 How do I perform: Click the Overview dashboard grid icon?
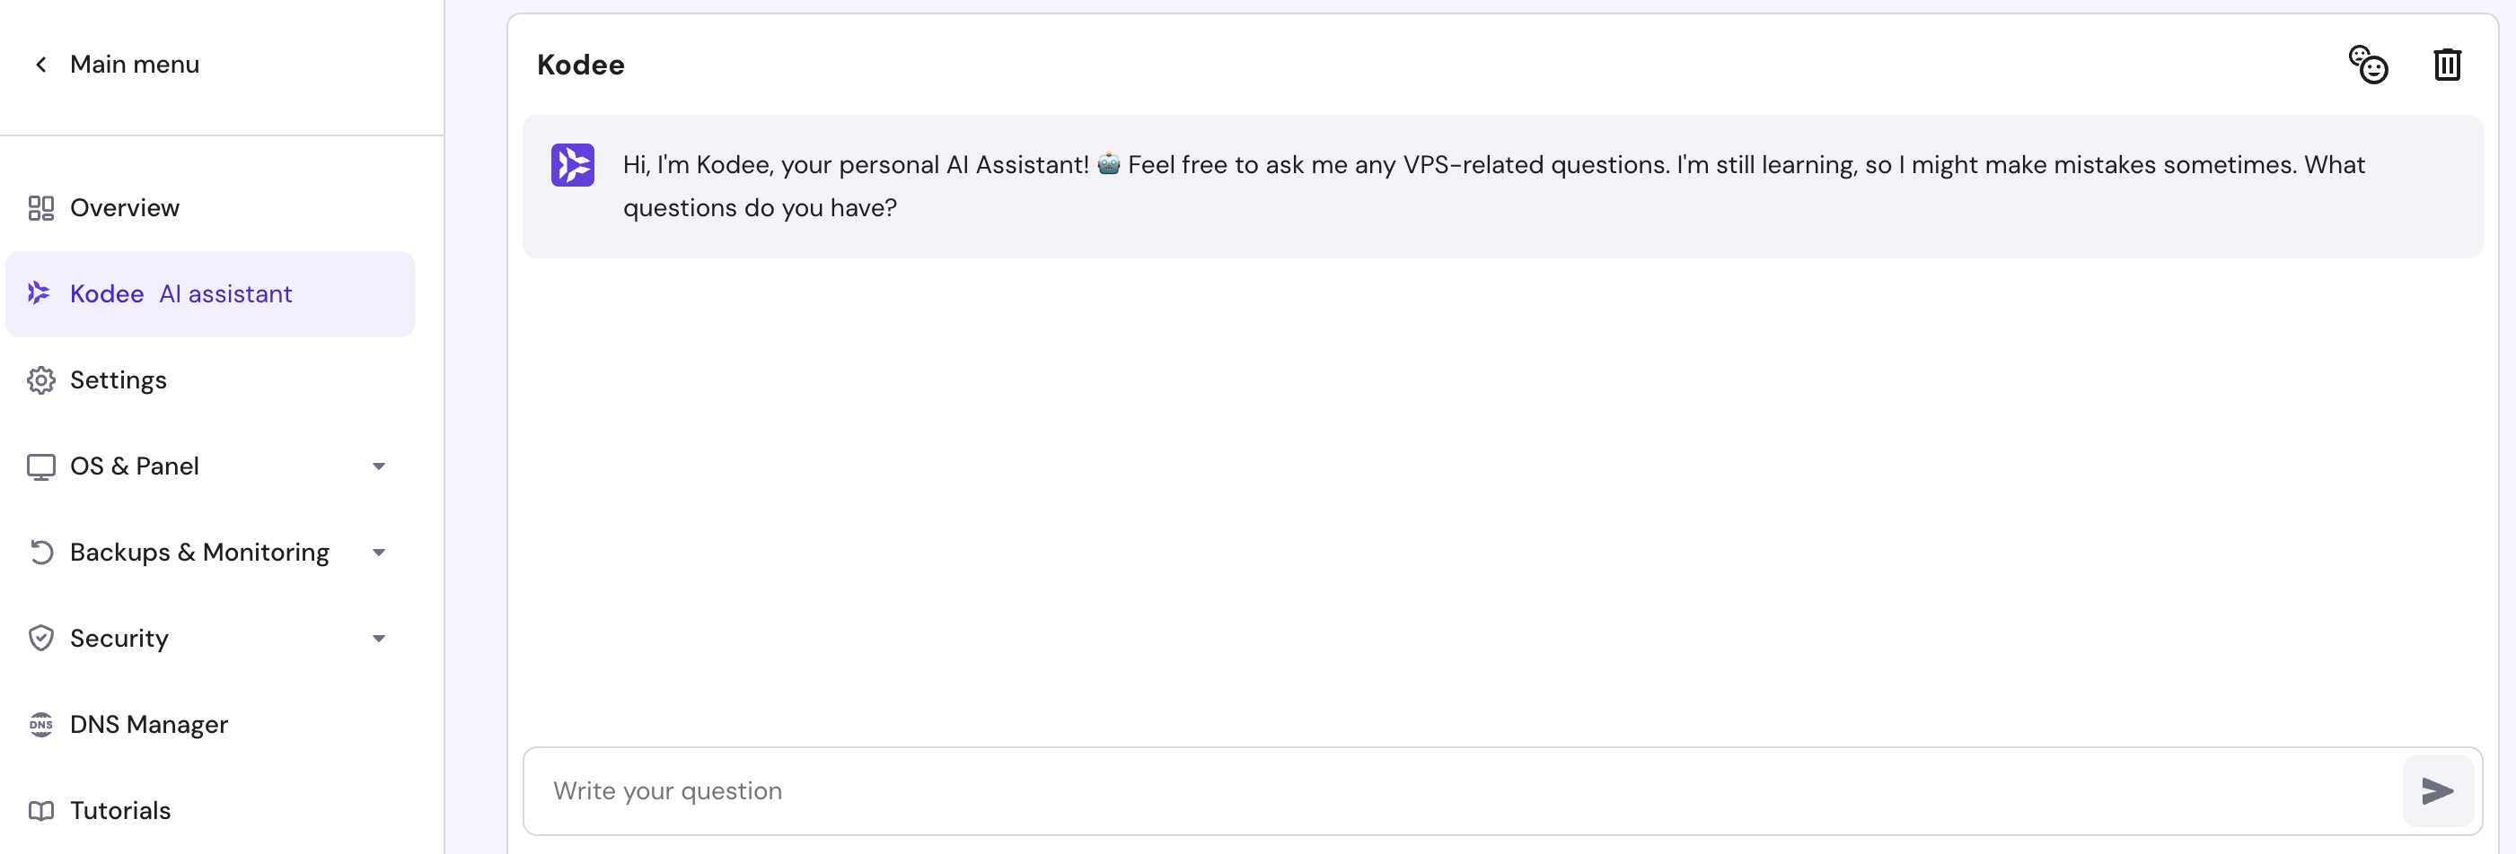point(41,208)
